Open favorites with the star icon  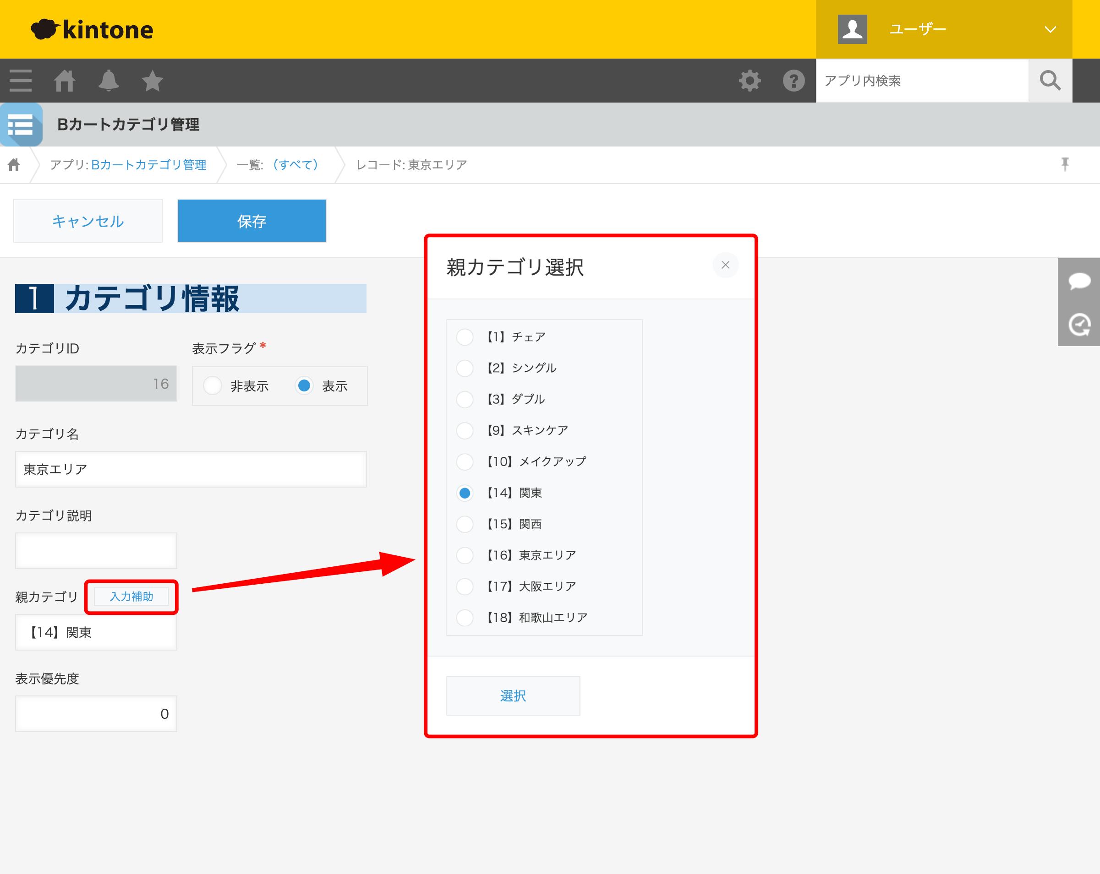(x=152, y=80)
